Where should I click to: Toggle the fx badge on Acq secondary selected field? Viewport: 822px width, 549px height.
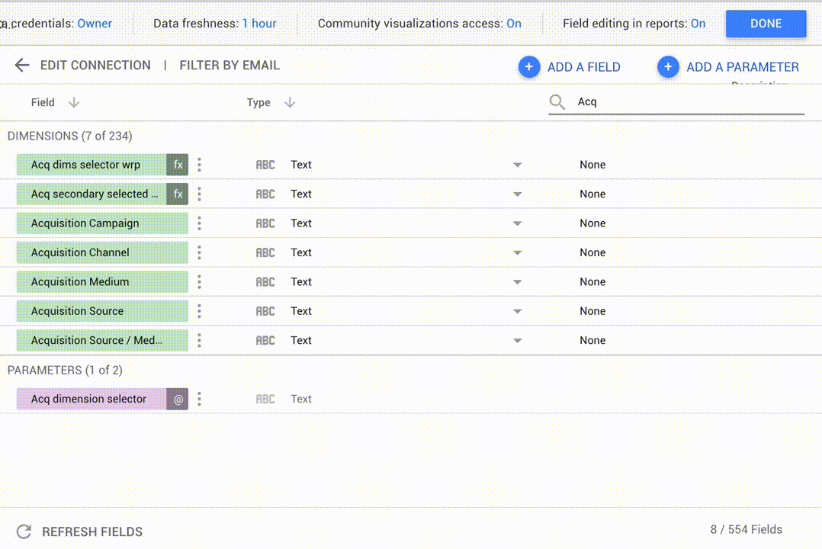(x=177, y=194)
